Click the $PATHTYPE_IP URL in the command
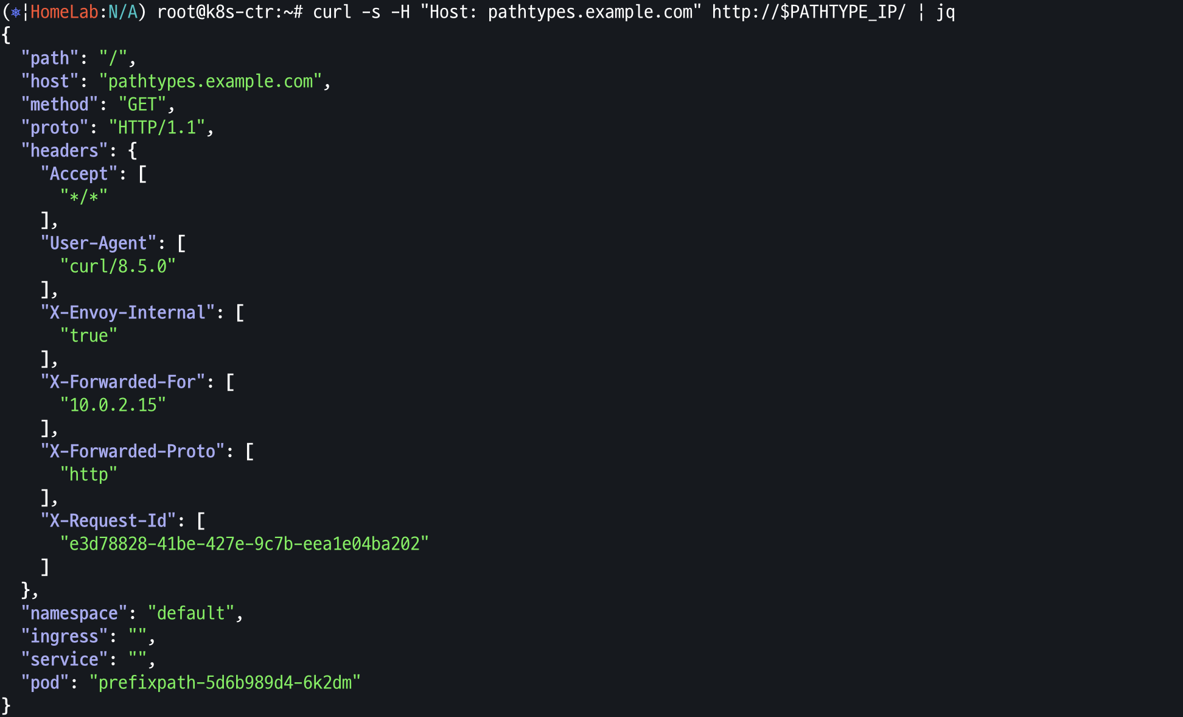This screenshot has width=1183, height=717. pos(809,12)
